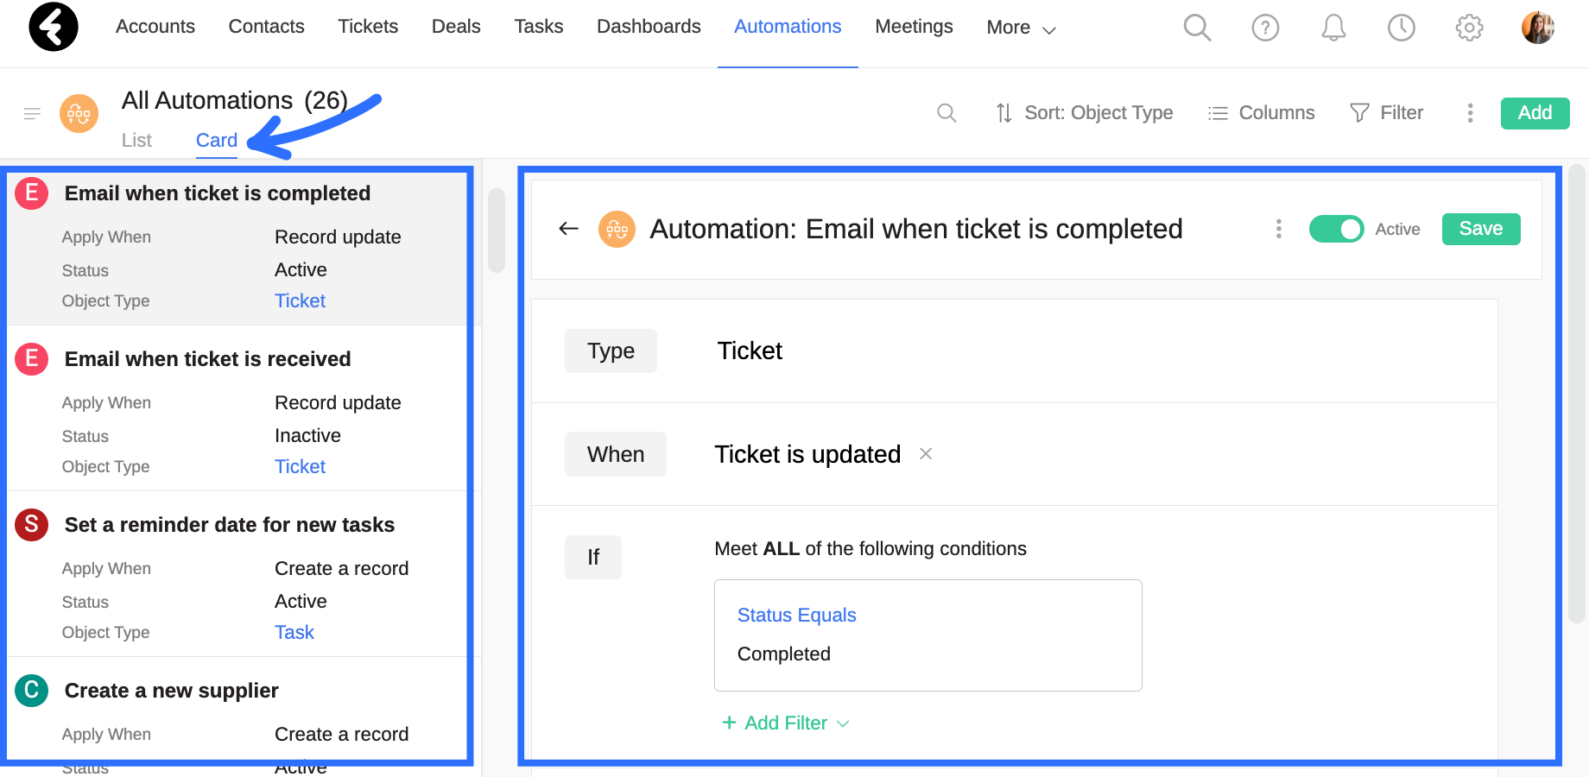Viewport: 1589px width, 777px height.
Task: Open the Sort: Object Type menu
Action: tap(1084, 113)
